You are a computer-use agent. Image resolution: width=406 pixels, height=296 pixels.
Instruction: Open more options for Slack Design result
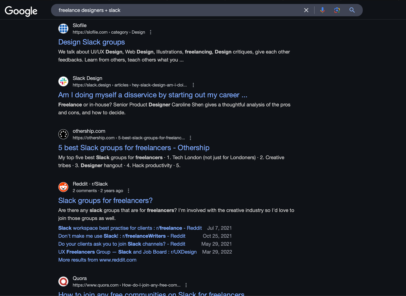tap(193, 85)
